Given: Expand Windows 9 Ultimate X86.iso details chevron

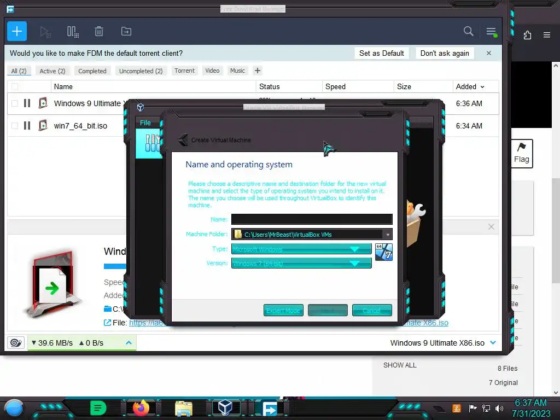Looking at the screenshot, I should point(493,342).
